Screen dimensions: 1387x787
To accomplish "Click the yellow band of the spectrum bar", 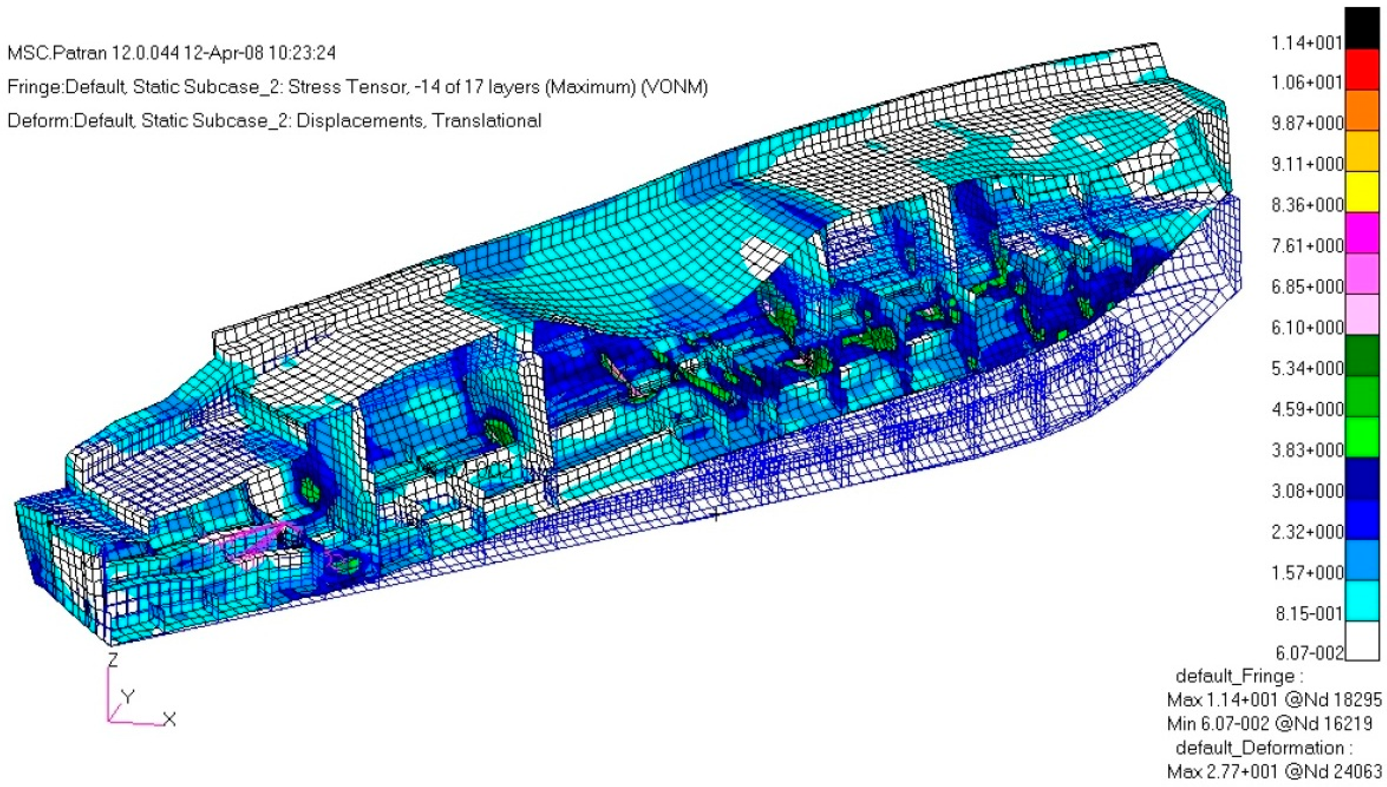I will (1361, 192).
